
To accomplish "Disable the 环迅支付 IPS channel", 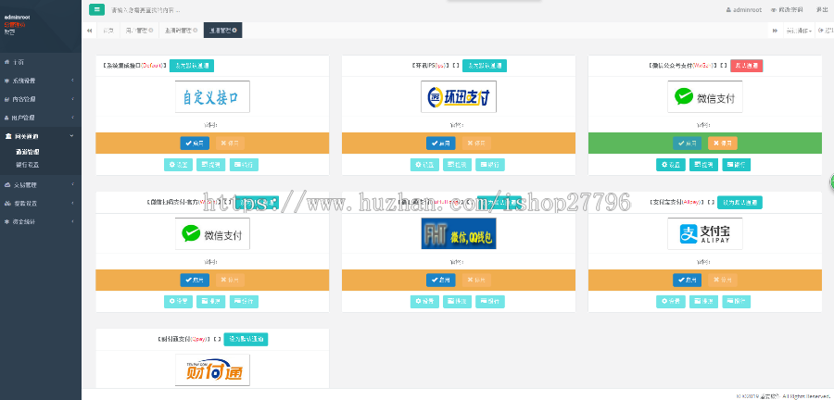I will (x=476, y=143).
